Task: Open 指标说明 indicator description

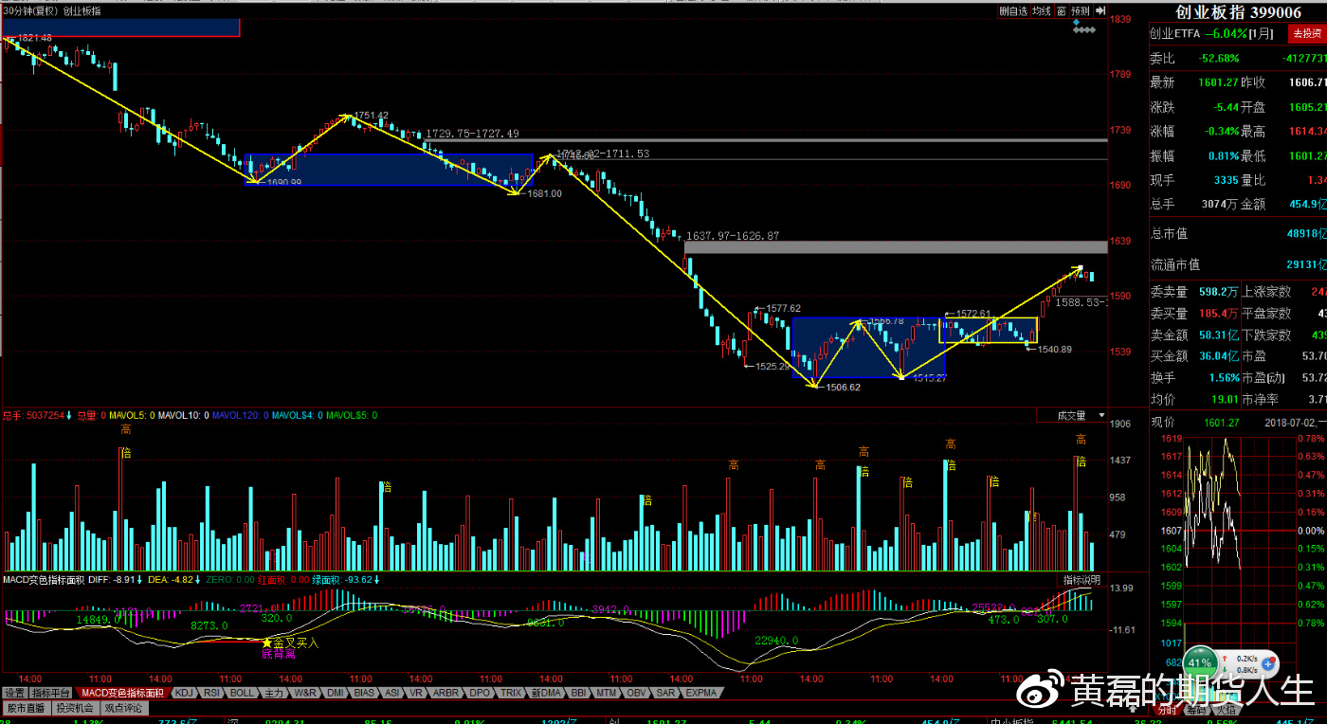Action: [1082, 579]
